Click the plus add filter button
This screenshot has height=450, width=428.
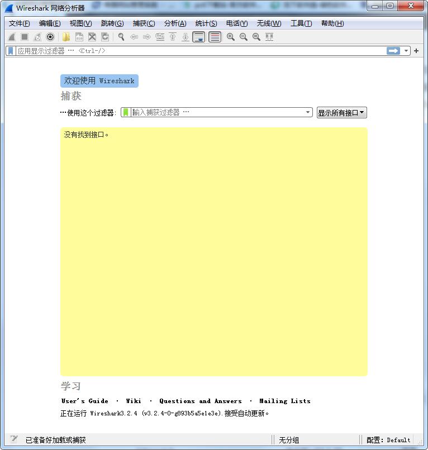(416, 51)
